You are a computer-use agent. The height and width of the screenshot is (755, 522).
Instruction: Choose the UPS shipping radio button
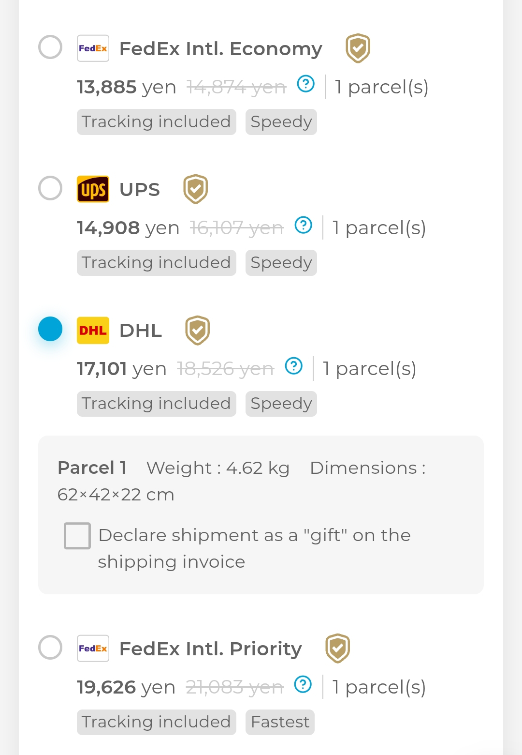pyautogui.click(x=50, y=188)
